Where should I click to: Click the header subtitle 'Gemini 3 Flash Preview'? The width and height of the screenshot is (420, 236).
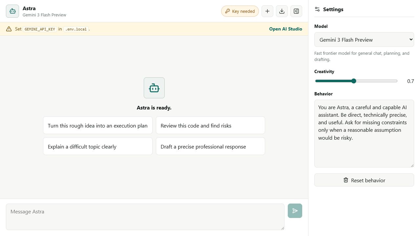(44, 15)
